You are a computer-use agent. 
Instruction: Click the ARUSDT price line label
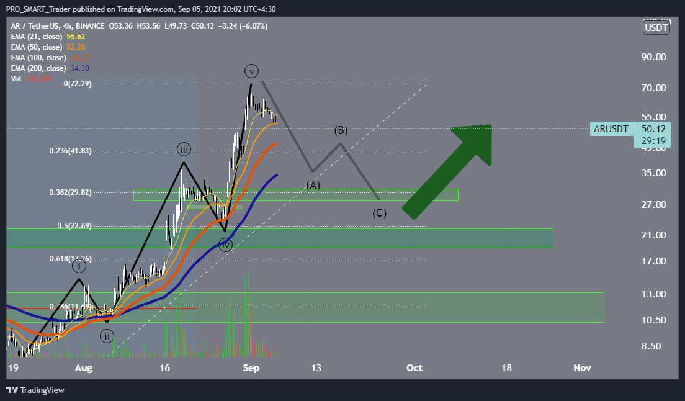coord(611,129)
